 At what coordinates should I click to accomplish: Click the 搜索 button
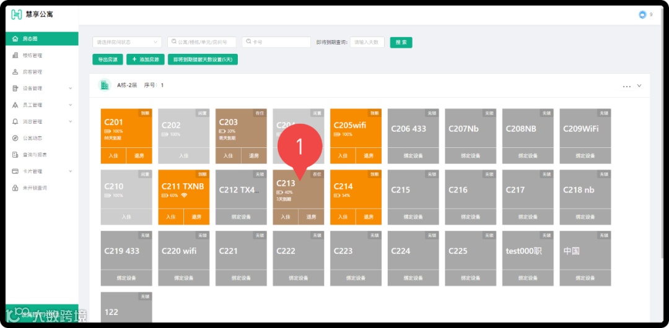(x=401, y=42)
